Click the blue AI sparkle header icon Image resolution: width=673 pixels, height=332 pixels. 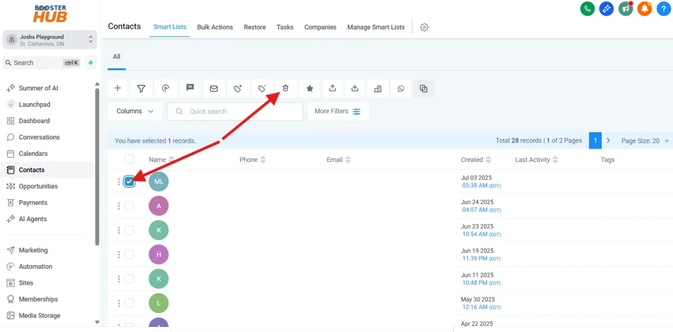coord(606,8)
